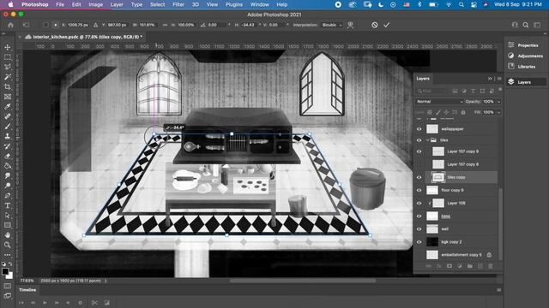Collapse the tiles group folder
Image resolution: width=549 pixels, height=308 pixels.
(428, 140)
